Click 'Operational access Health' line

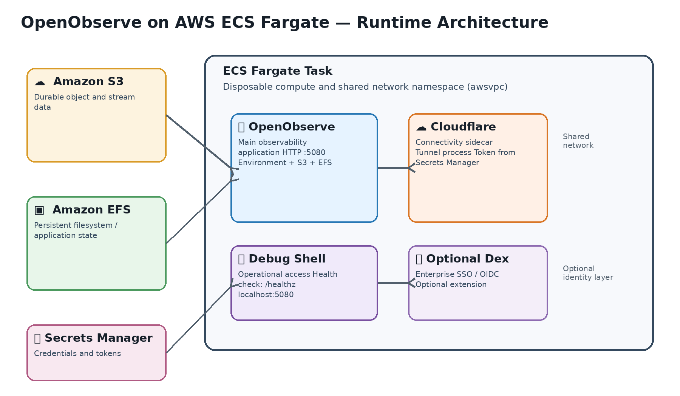(x=287, y=274)
